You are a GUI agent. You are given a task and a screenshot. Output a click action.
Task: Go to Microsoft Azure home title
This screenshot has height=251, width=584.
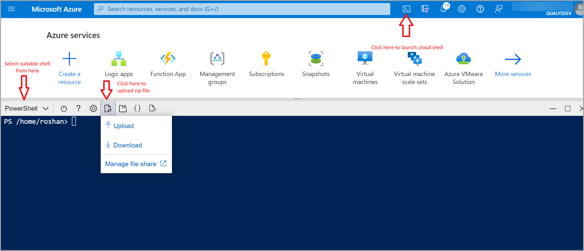pyautogui.click(x=57, y=9)
